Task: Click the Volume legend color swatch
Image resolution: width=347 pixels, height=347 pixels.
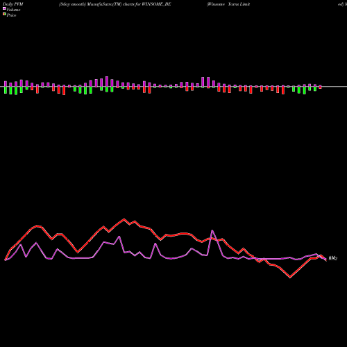Action: pos(4,8)
